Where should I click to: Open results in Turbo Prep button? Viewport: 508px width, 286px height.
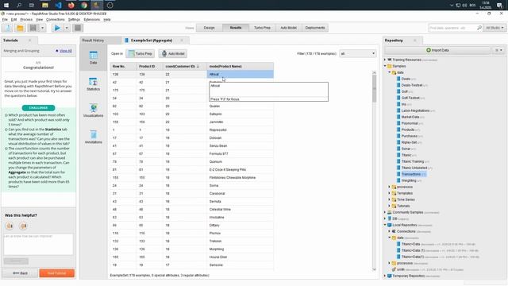coord(140,53)
